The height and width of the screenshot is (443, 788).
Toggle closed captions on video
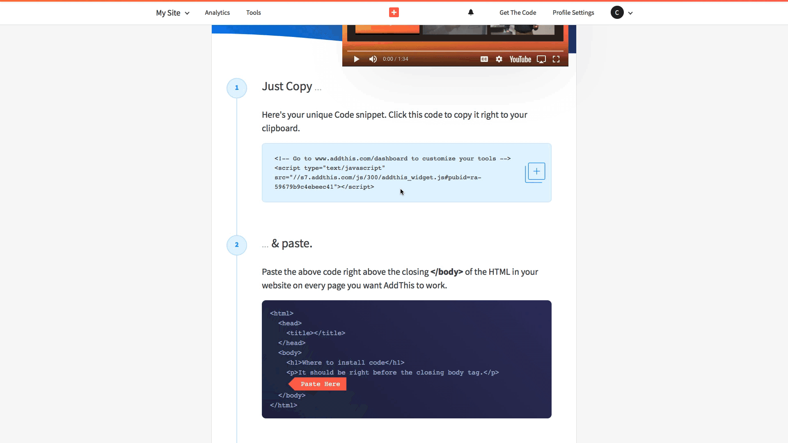tap(484, 59)
